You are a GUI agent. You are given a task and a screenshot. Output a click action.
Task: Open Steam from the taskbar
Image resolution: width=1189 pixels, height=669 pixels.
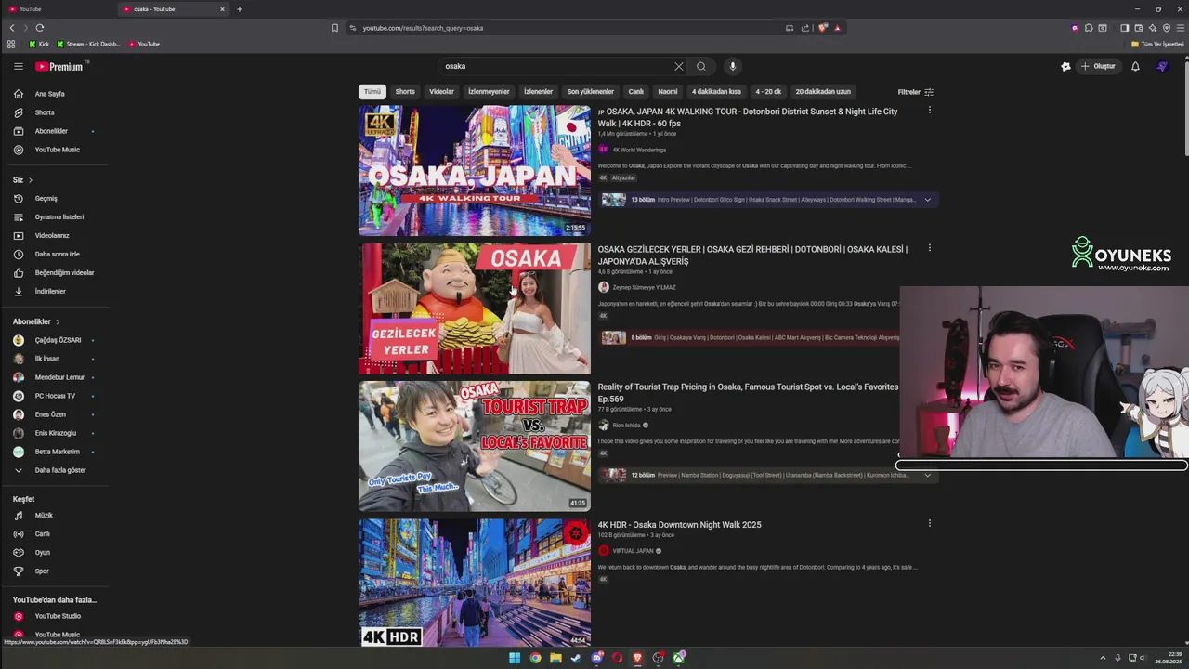click(x=576, y=658)
